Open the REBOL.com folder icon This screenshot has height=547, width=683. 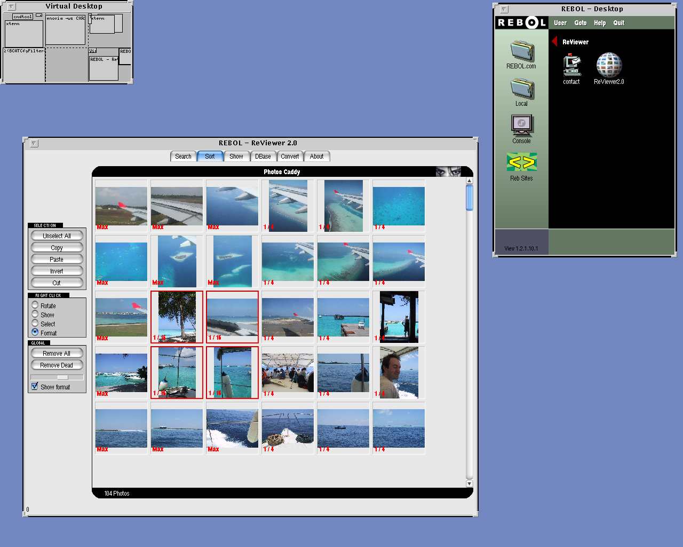pos(522,52)
